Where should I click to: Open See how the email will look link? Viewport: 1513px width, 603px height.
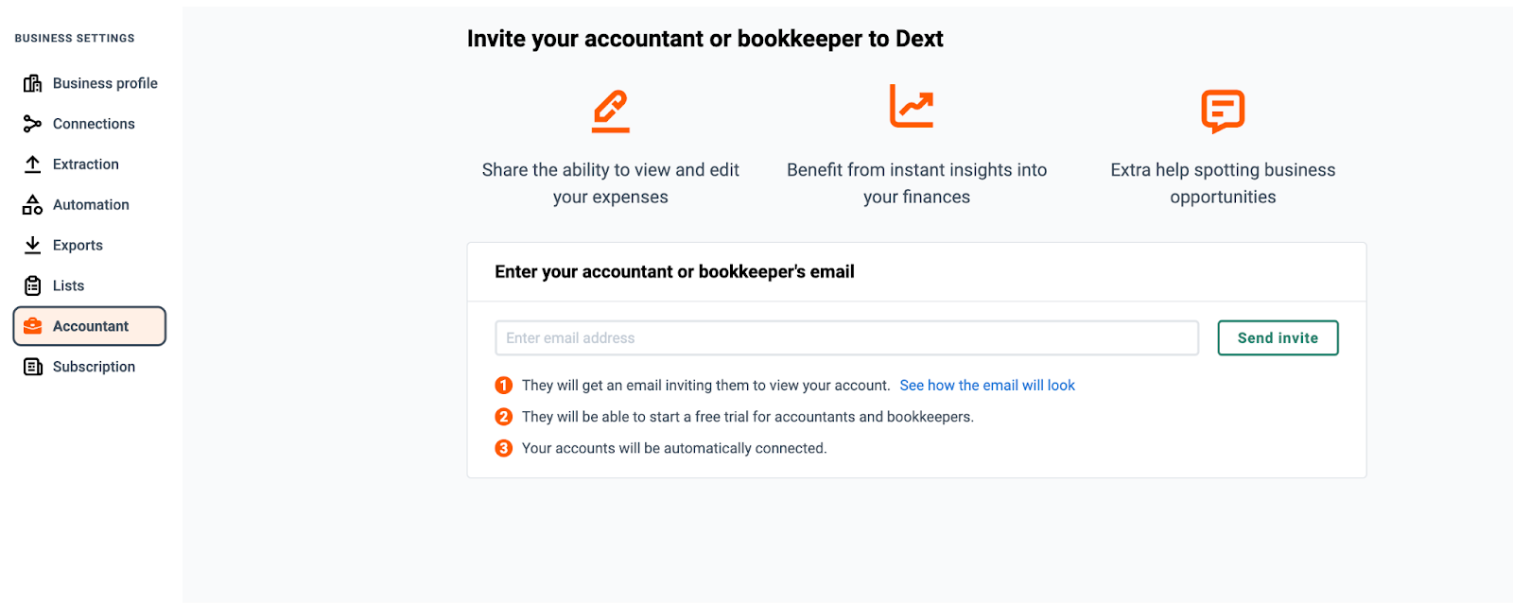pos(987,386)
